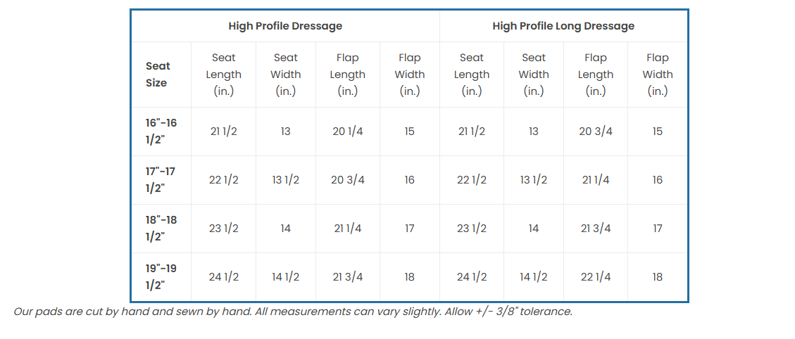Screen dimensions: 795x339
Task: Click Dressage 23 1/2 seat length cell
Action: click(224, 229)
